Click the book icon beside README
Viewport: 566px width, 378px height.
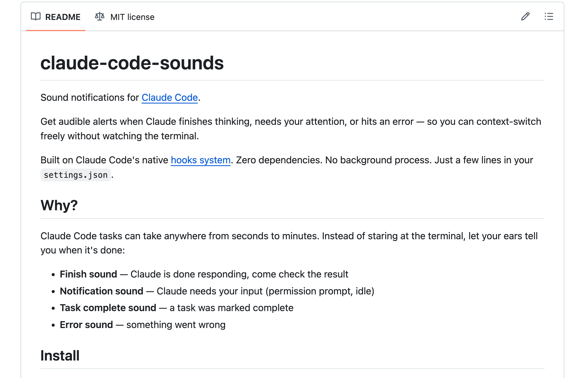pyautogui.click(x=36, y=17)
